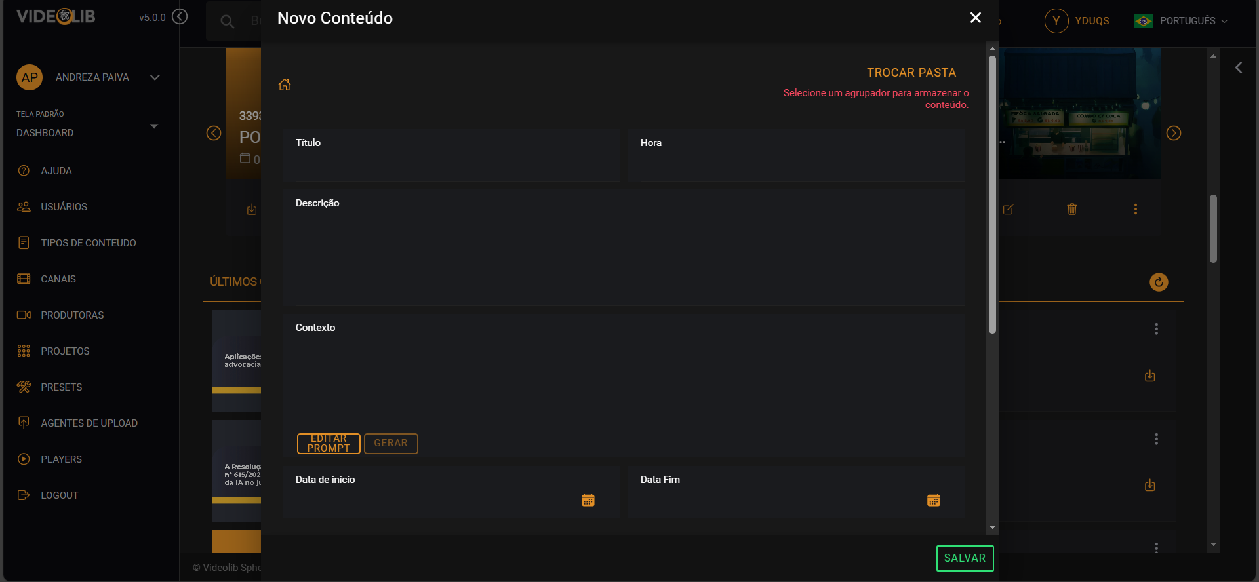Click the Presets tools icon
This screenshot has height=582, width=1259.
[24, 387]
